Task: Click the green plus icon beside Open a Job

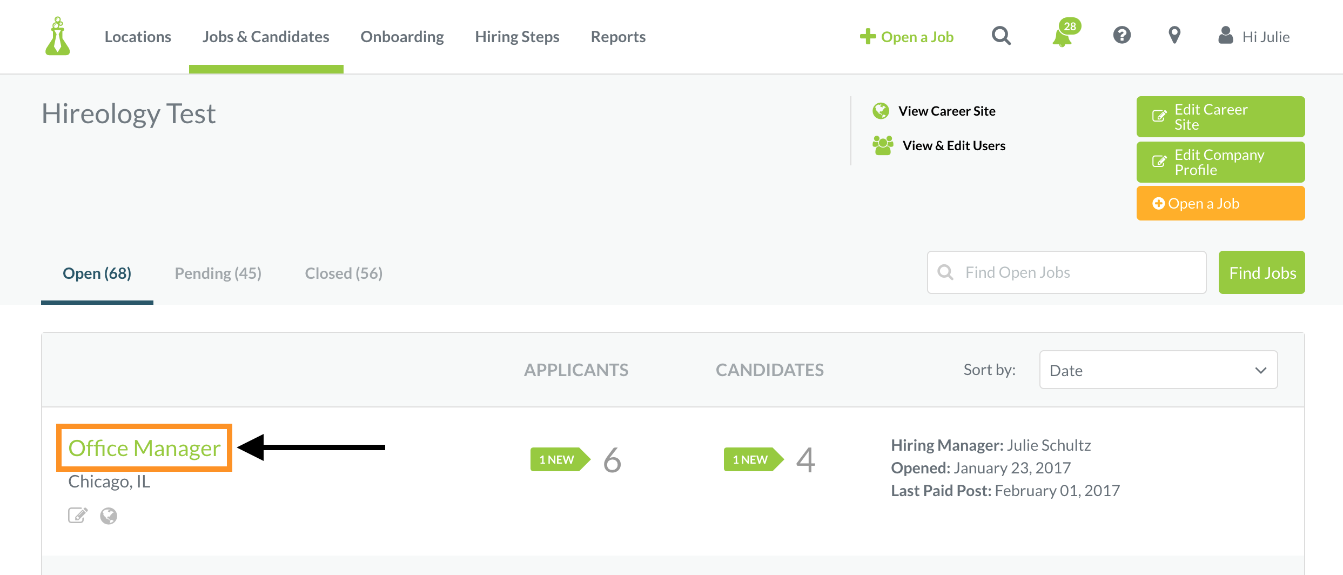Action: click(x=868, y=36)
